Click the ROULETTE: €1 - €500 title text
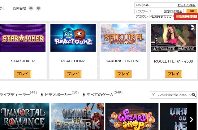 tap(174, 61)
